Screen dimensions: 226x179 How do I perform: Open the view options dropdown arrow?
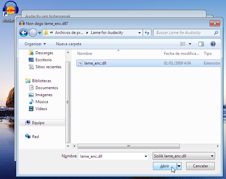pyautogui.click(x=190, y=44)
